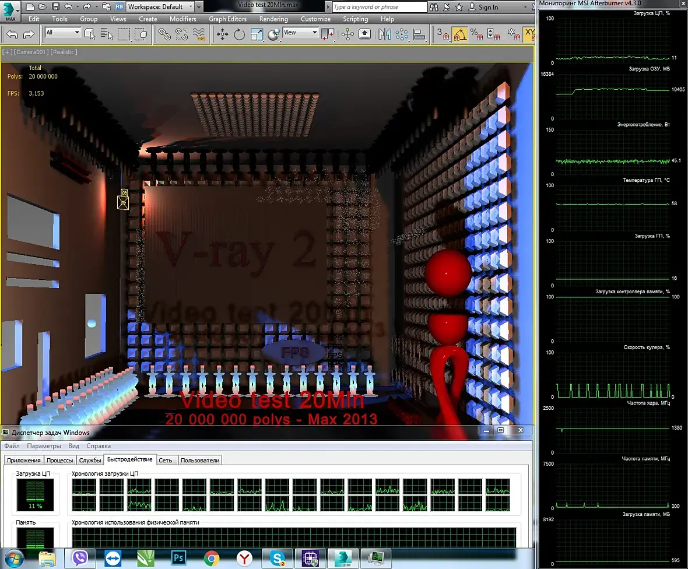Open Параметры menu in Task Manager
Image resolution: width=688 pixels, height=569 pixels.
coord(44,446)
